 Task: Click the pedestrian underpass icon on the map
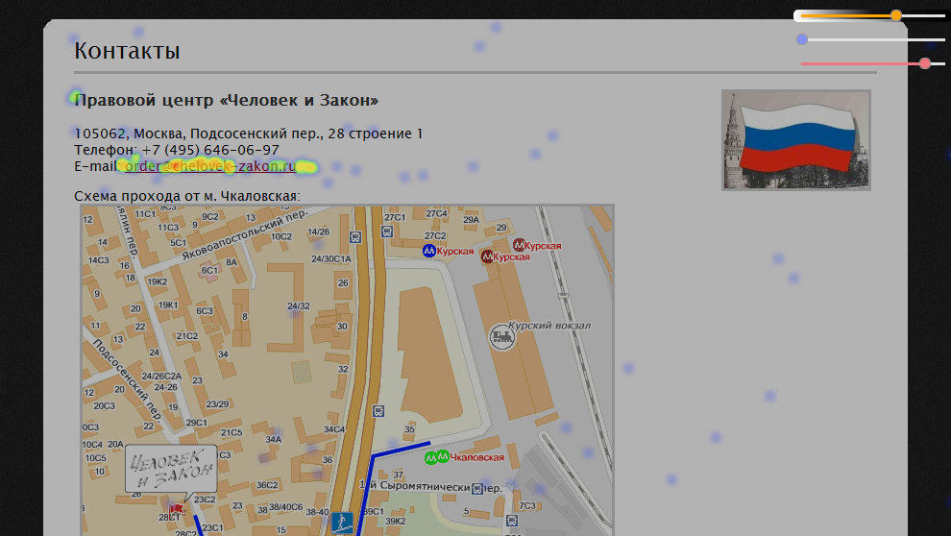click(x=340, y=522)
